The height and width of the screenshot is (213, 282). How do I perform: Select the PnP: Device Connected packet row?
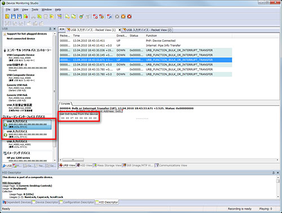point(146,41)
